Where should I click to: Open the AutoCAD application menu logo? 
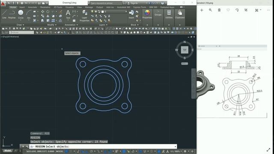point(3,3)
